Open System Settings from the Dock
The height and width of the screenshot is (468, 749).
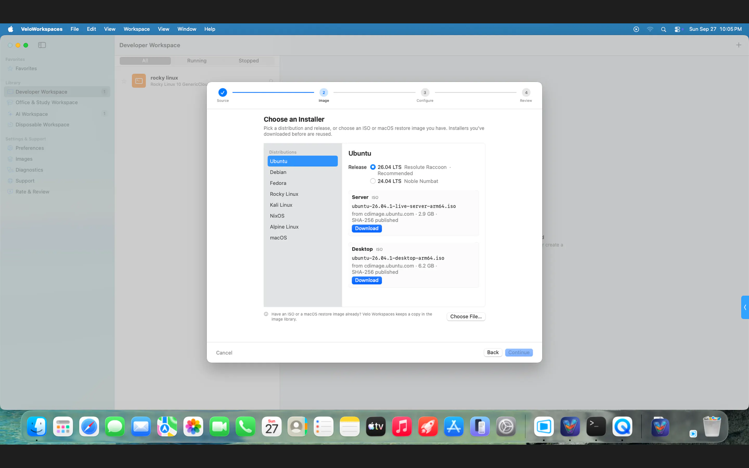pyautogui.click(x=506, y=426)
